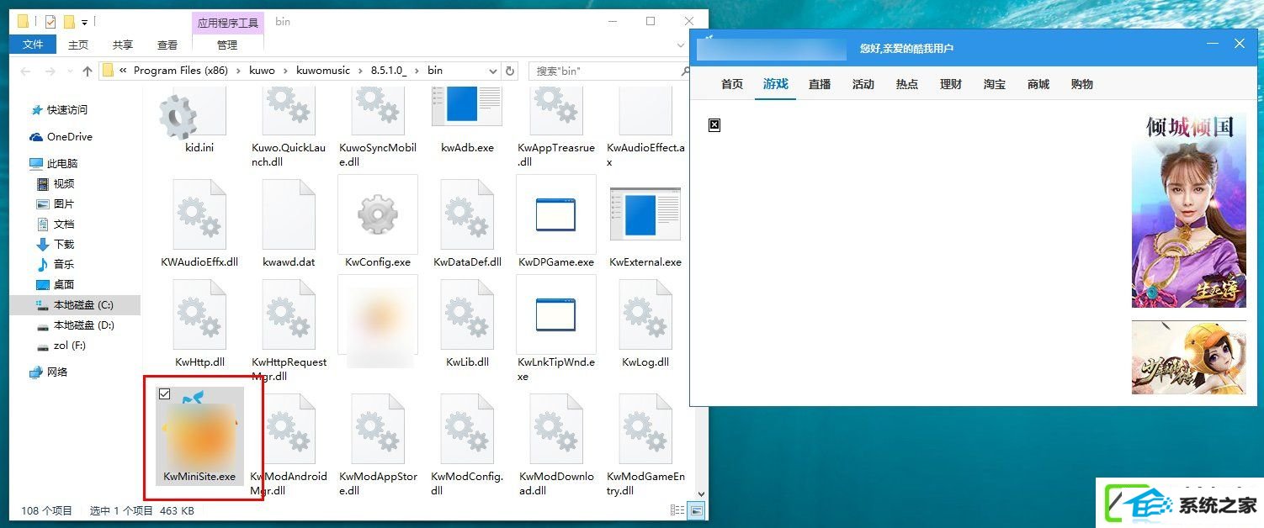Image resolution: width=1264 pixels, height=528 pixels.
Task: Select kwAdb.exe file icon
Action: 467,107
